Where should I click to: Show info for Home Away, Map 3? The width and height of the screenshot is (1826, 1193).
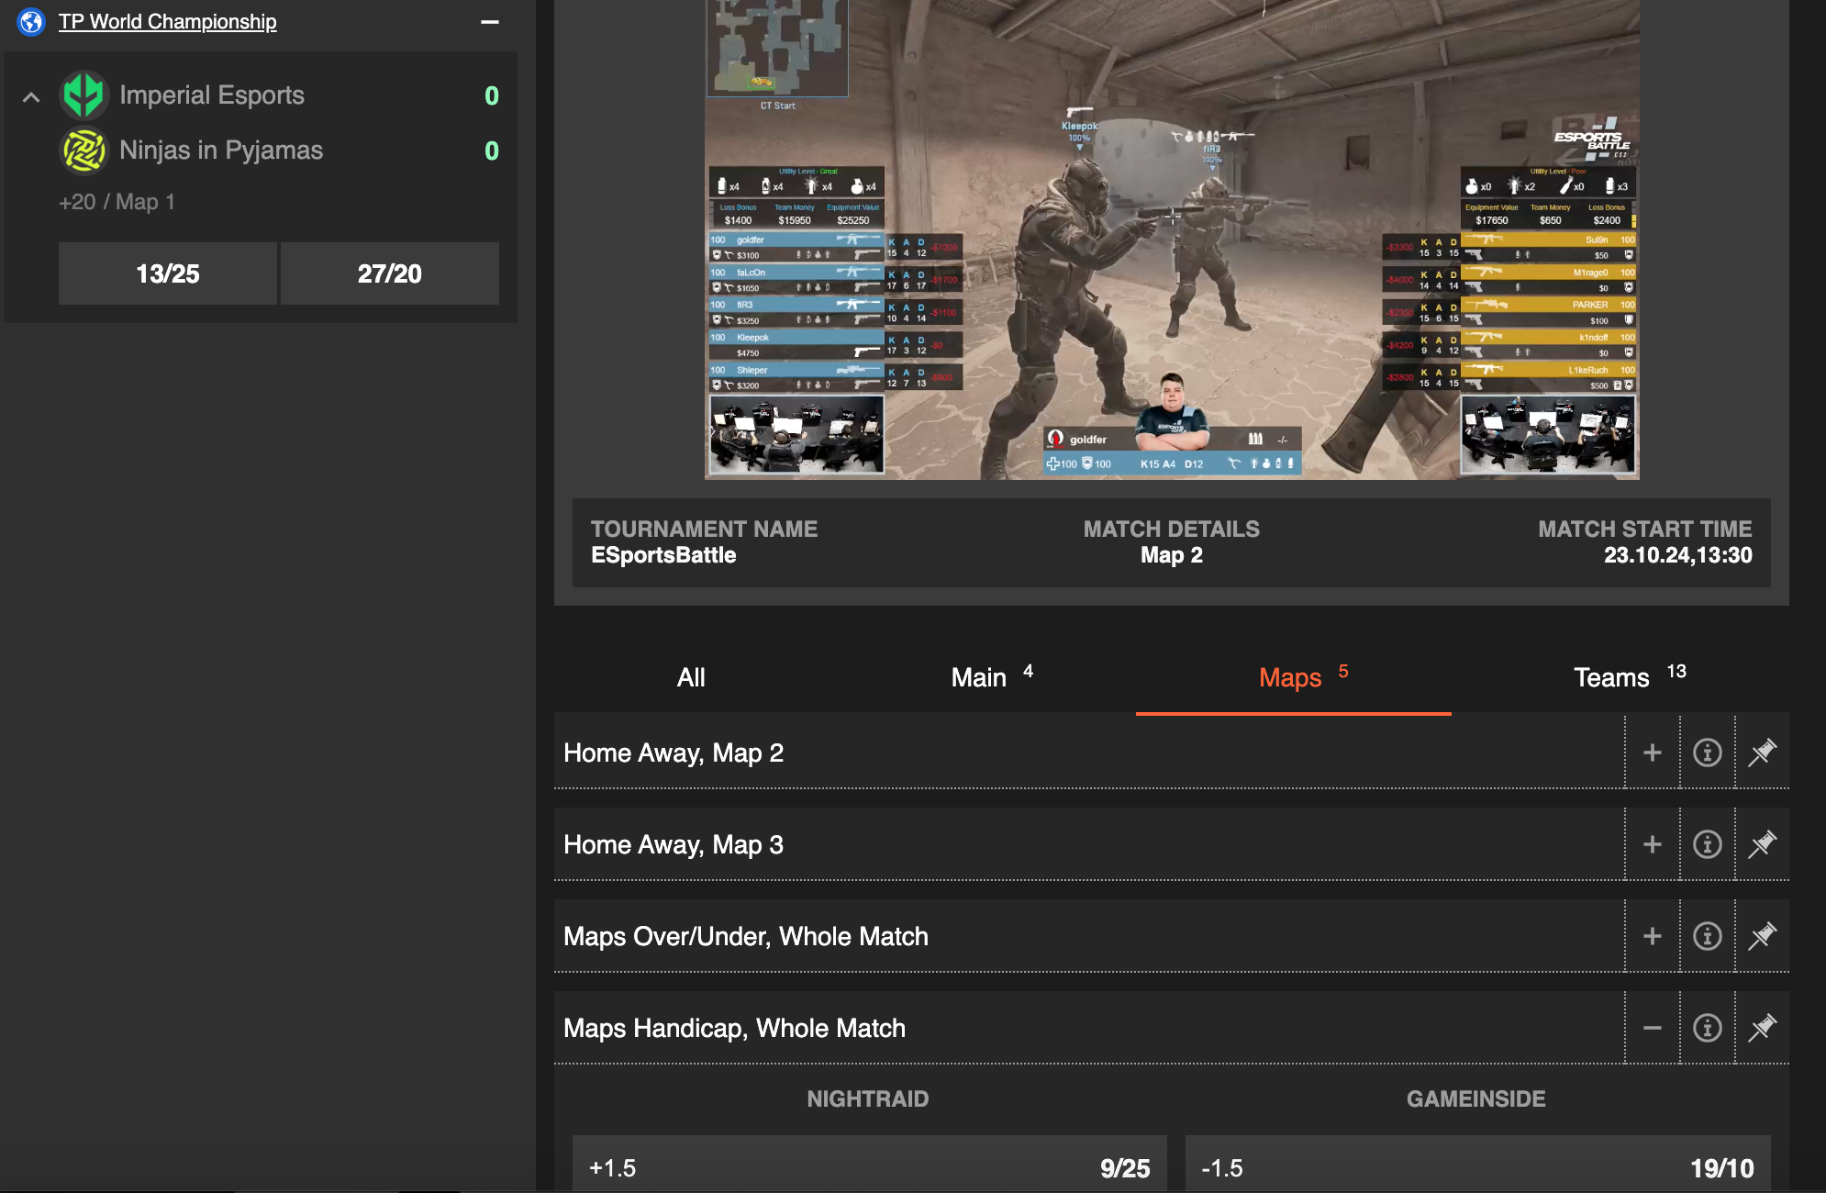coord(1708,844)
